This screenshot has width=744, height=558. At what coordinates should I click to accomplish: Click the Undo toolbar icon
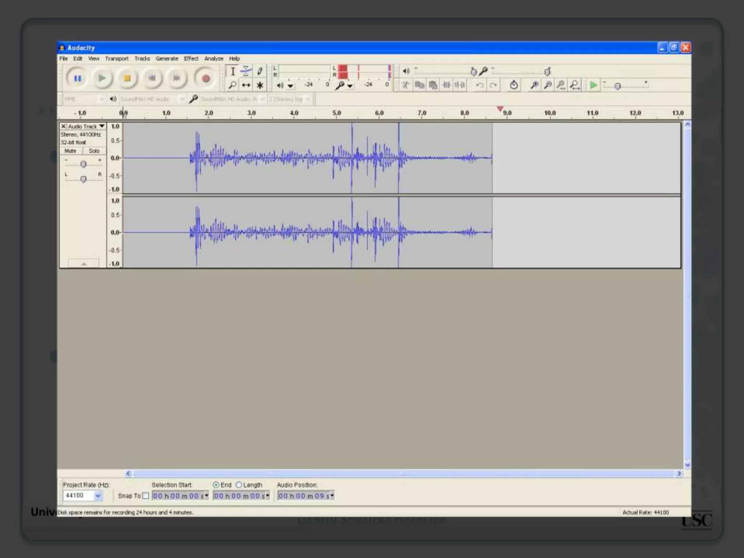coord(480,85)
